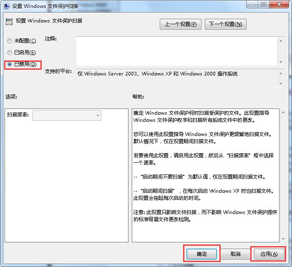Click the 帮助 panel scroll up arrow

coord(283,112)
